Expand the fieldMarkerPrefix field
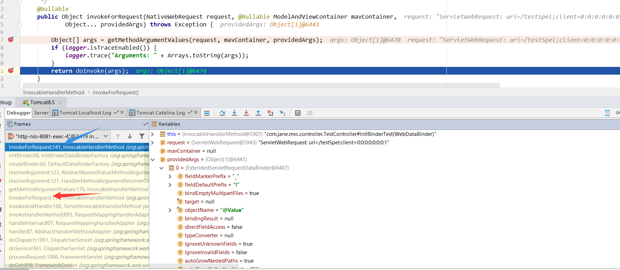The width and height of the screenshot is (620, 270). point(170,176)
